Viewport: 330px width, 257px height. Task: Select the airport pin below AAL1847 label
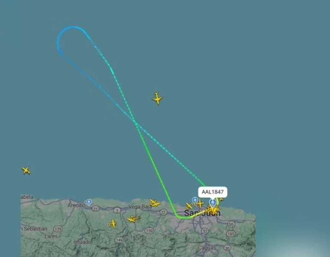tap(213, 203)
